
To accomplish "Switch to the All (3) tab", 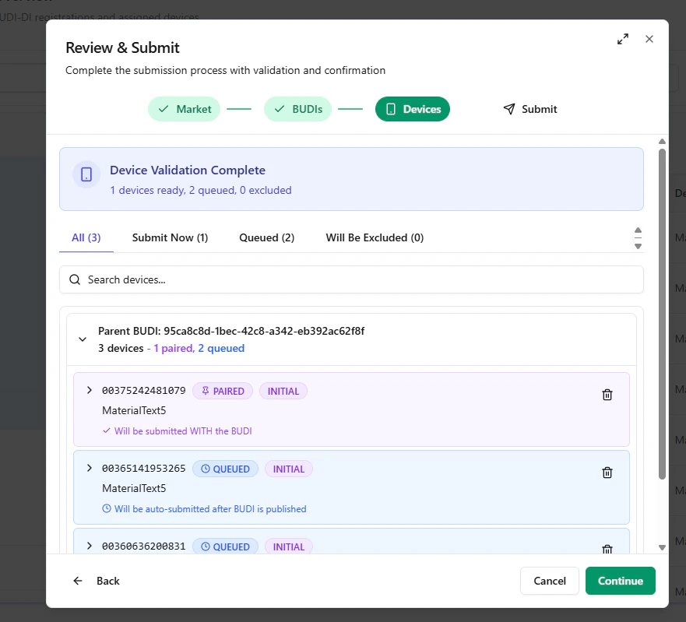I will (86, 237).
